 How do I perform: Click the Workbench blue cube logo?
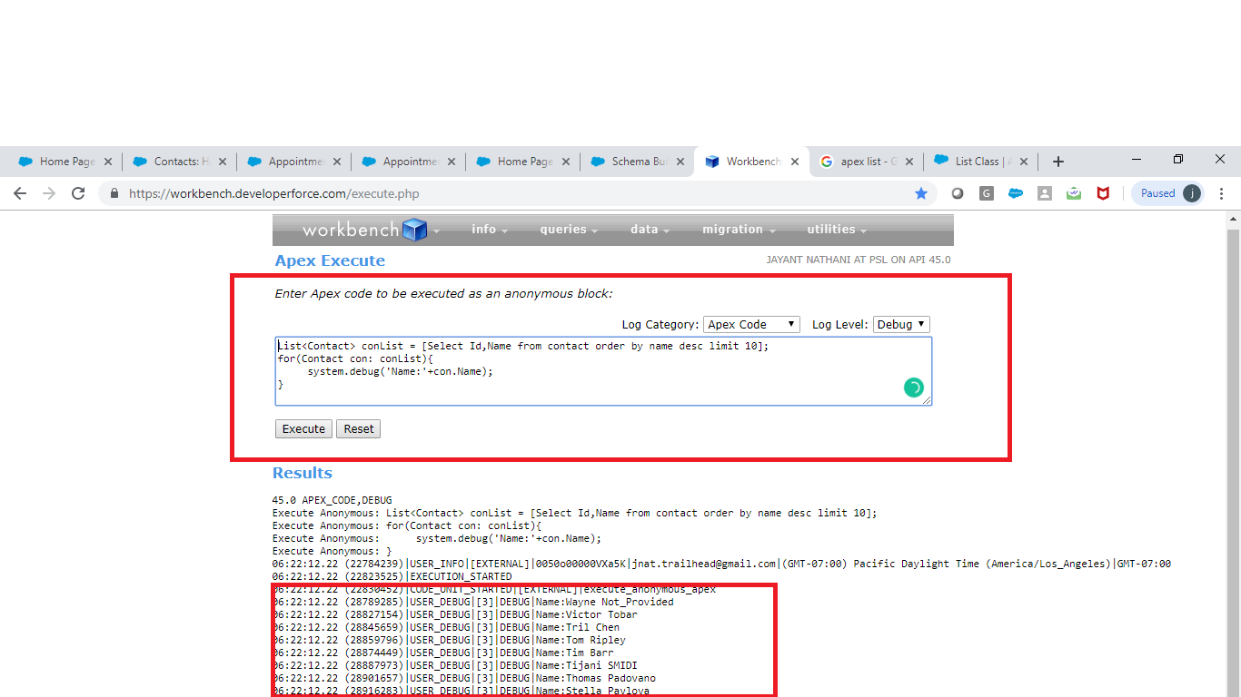pyautogui.click(x=414, y=230)
